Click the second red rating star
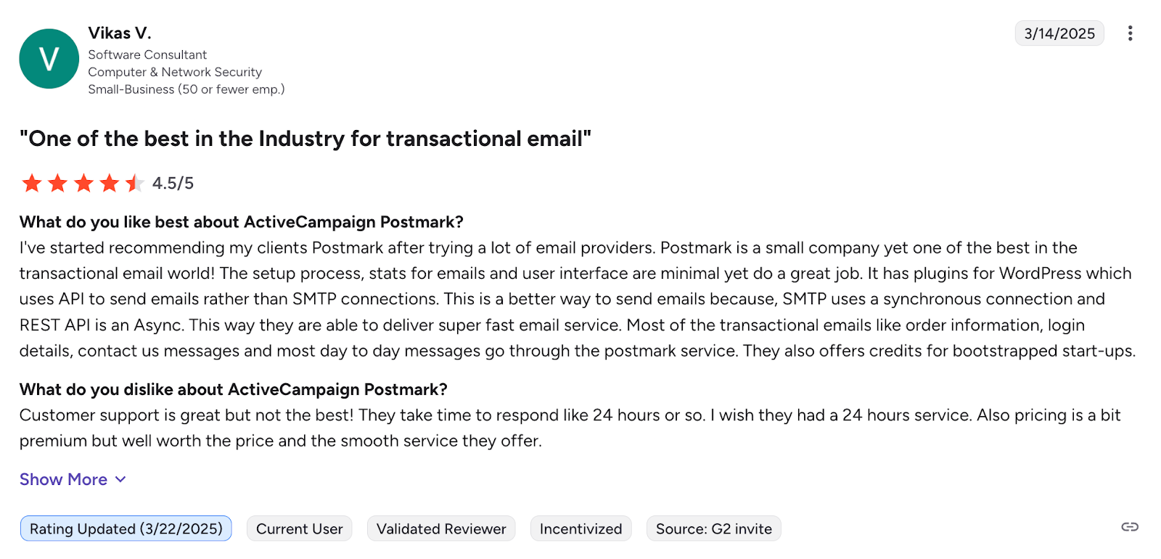This screenshot has height=559, width=1161. [x=57, y=183]
